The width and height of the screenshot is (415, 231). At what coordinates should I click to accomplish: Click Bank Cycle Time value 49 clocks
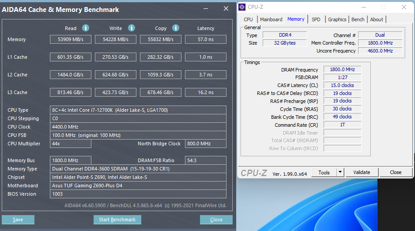pyautogui.click(x=343, y=117)
